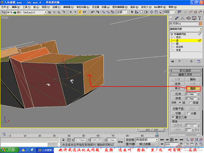
Task: Open the Utilities hammer panel tab
Action: tap(200, 18)
